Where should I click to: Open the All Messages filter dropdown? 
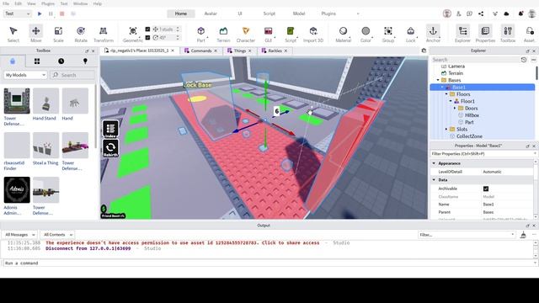pos(19,235)
